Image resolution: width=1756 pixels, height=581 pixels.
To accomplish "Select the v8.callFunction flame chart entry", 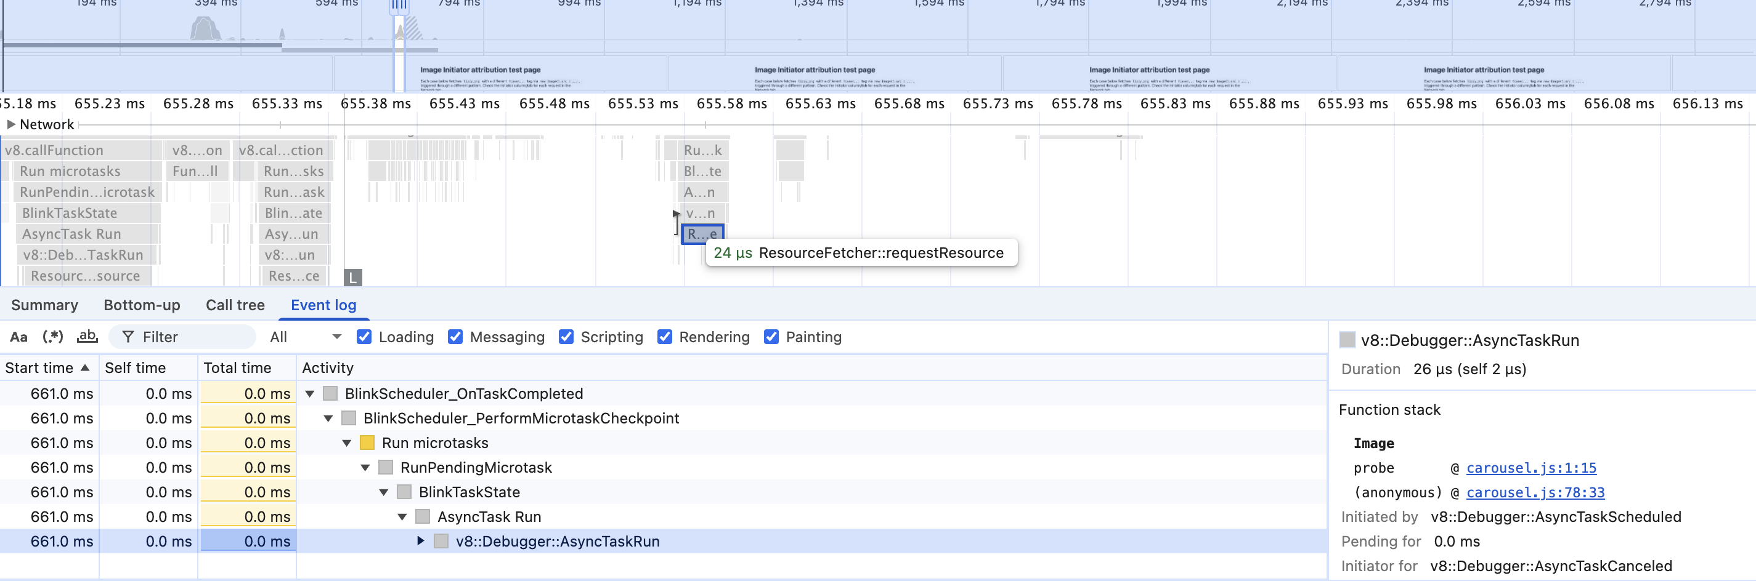I will [x=82, y=151].
